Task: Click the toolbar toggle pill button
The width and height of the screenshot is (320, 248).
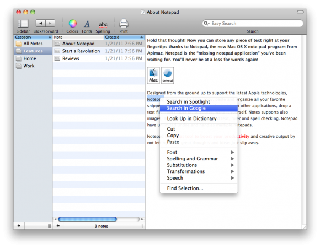Action: pos(300,12)
